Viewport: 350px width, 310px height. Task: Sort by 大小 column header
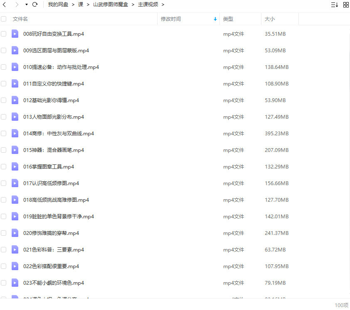coord(270,19)
